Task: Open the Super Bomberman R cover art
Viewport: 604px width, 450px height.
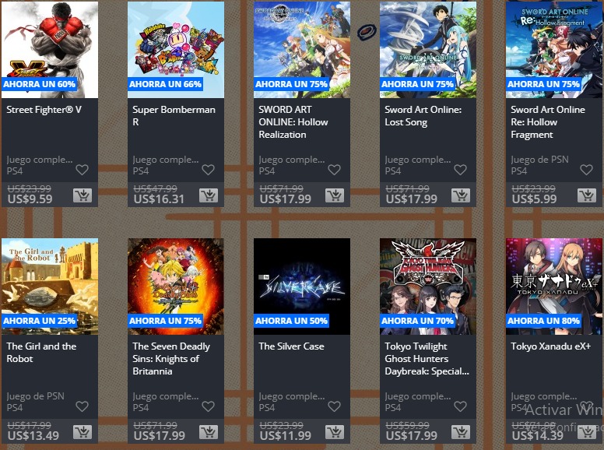Action: (x=176, y=50)
